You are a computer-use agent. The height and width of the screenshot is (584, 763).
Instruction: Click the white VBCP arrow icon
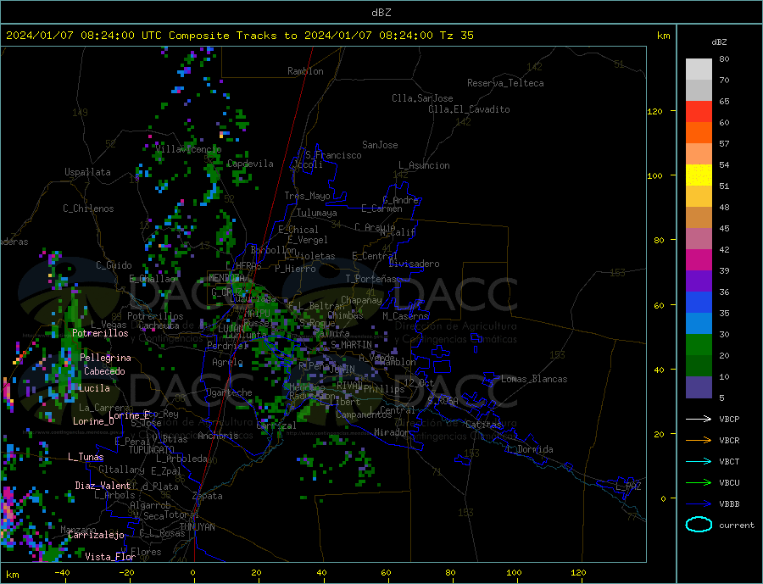[699, 419]
